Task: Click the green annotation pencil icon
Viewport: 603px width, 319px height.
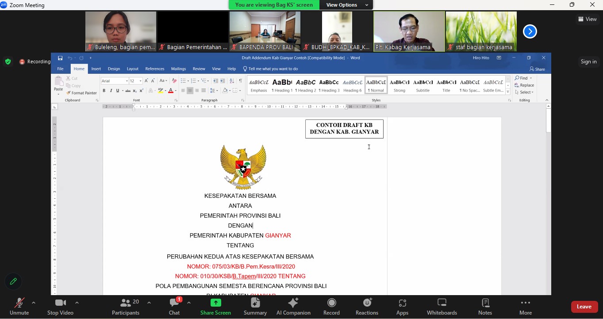Action: click(x=13, y=281)
